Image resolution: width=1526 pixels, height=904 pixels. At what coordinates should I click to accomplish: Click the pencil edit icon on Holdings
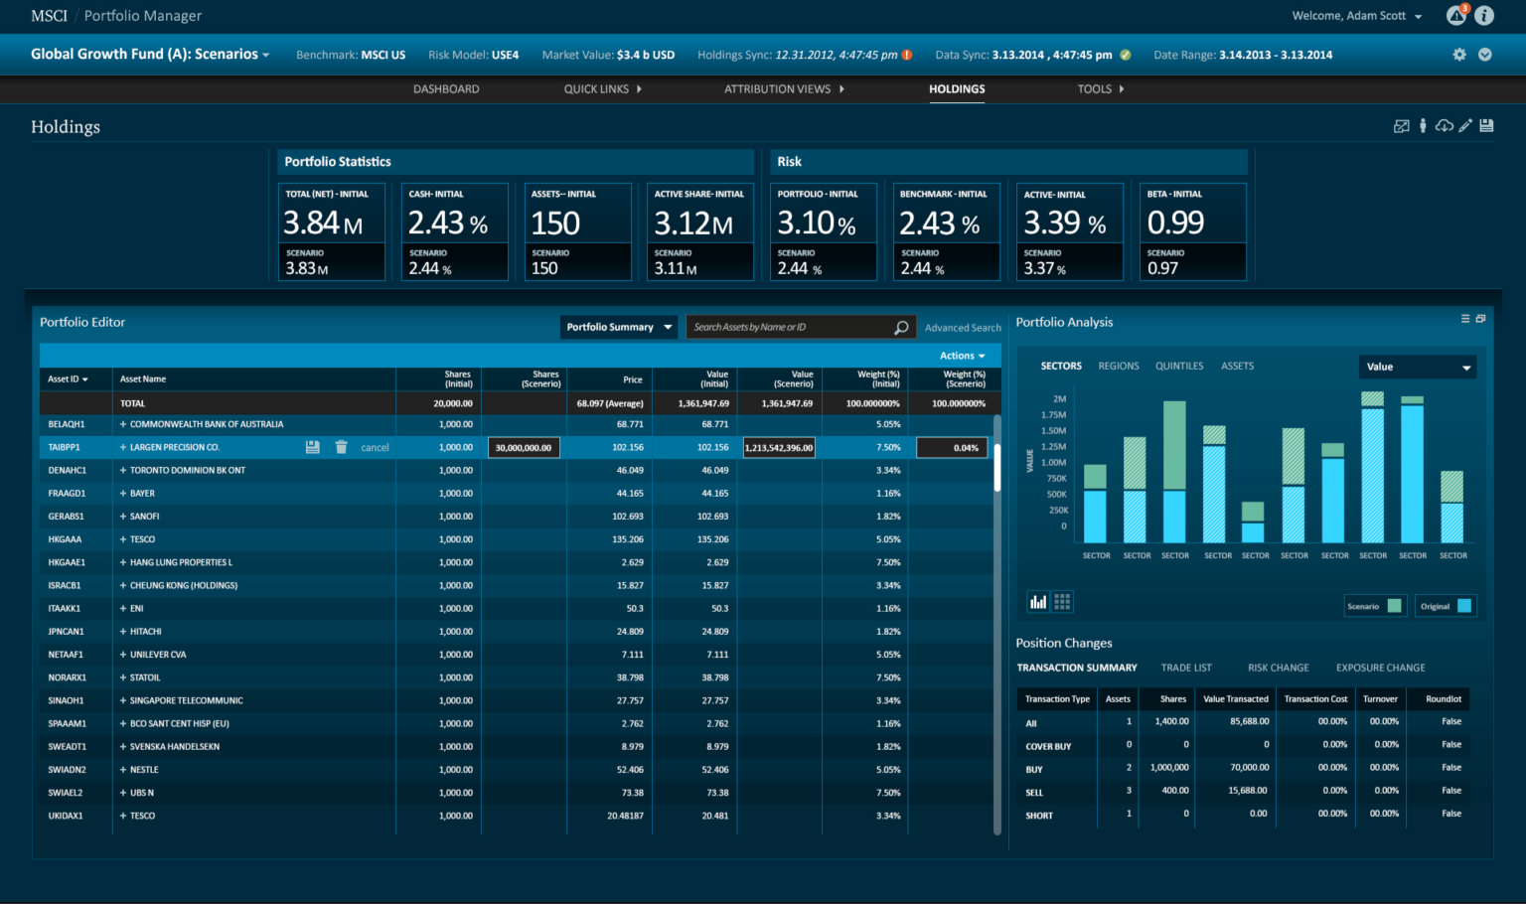1465,126
